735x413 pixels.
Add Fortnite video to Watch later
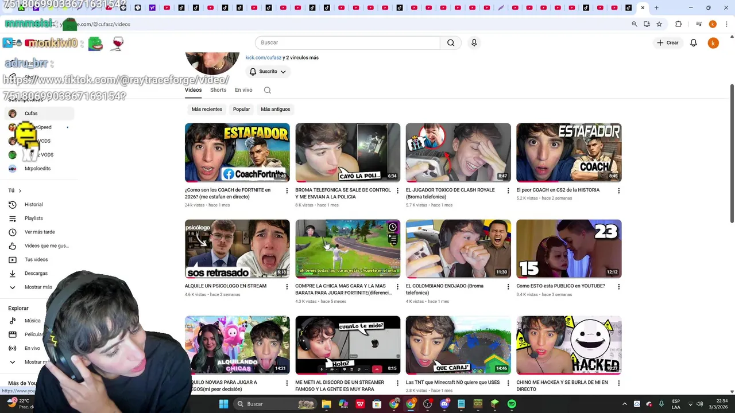pos(393,227)
